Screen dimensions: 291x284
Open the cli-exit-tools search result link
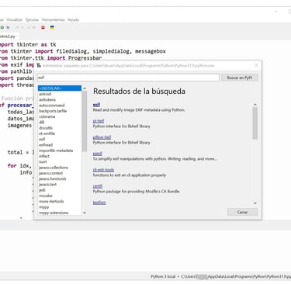(x=103, y=170)
